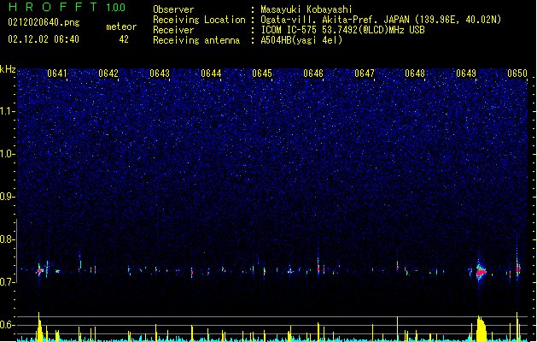The image size is (537, 342).
Task: Select the file name 0212020640.png
Action: pos(44,22)
